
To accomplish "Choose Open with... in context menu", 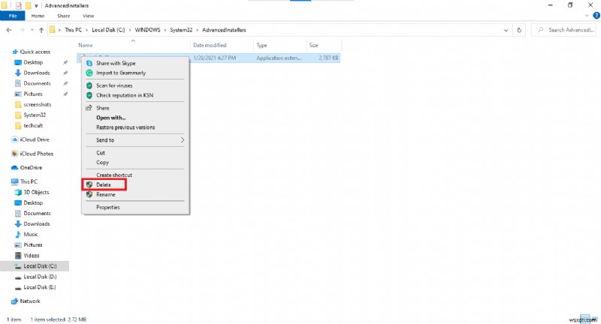I will pyautogui.click(x=135, y=118).
